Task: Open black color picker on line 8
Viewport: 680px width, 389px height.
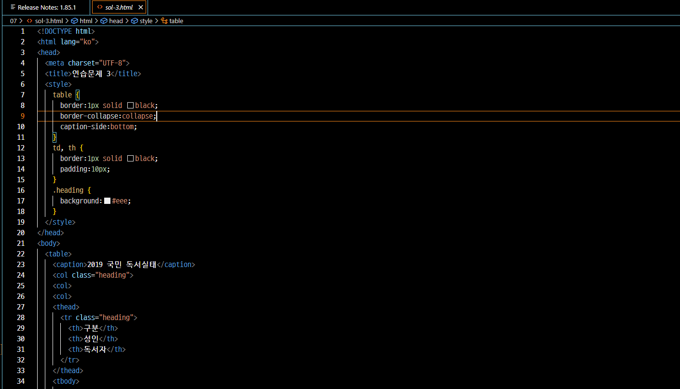Action: [x=130, y=106]
